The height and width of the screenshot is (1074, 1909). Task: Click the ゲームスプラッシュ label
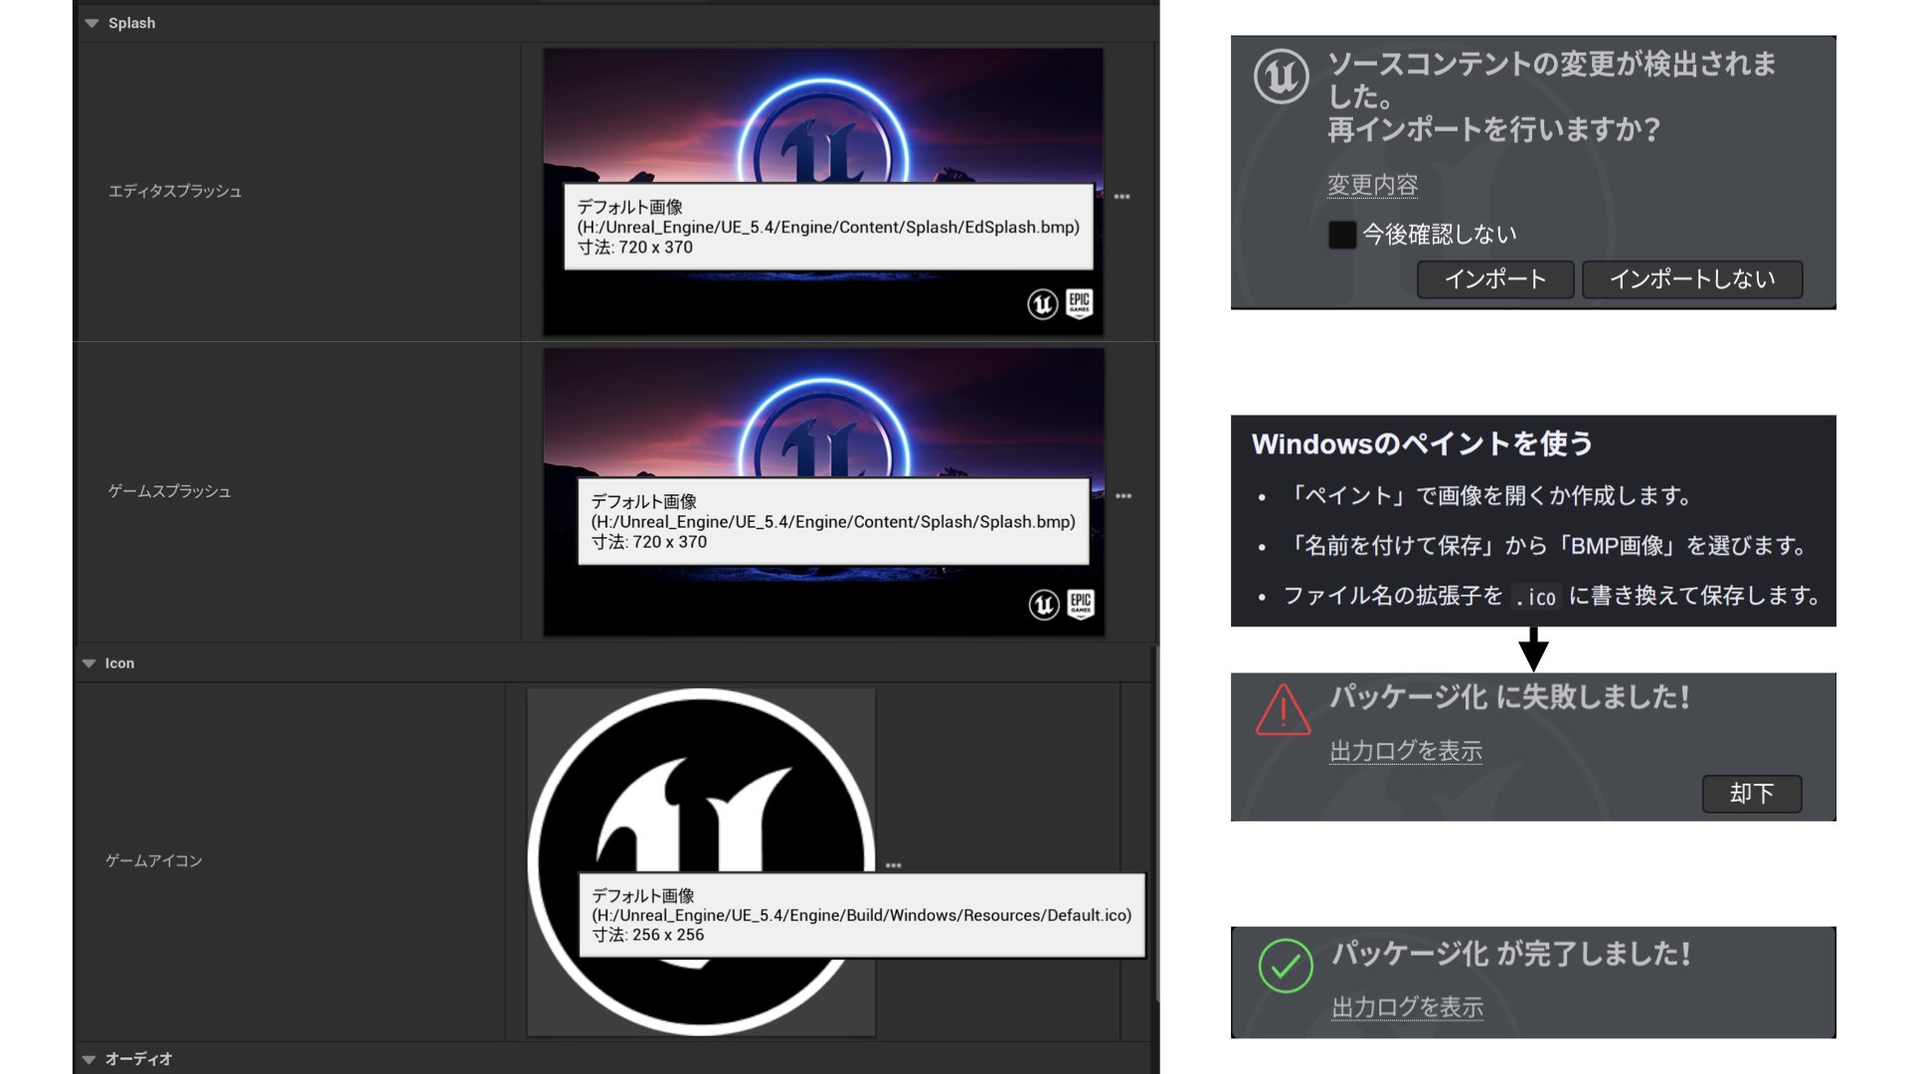[169, 491]
